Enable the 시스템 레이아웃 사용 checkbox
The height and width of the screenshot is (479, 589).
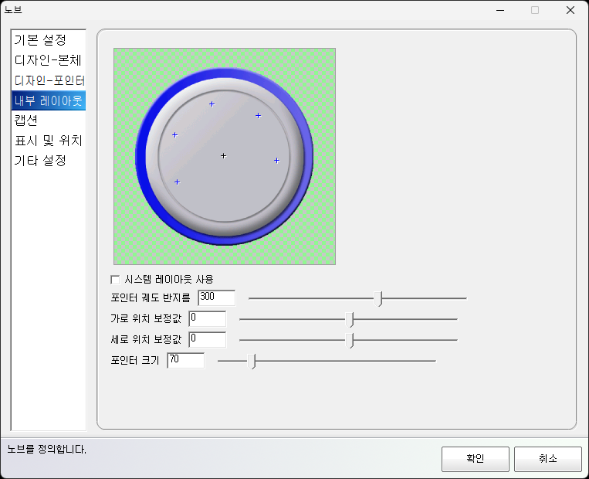(x=115, y=280)
